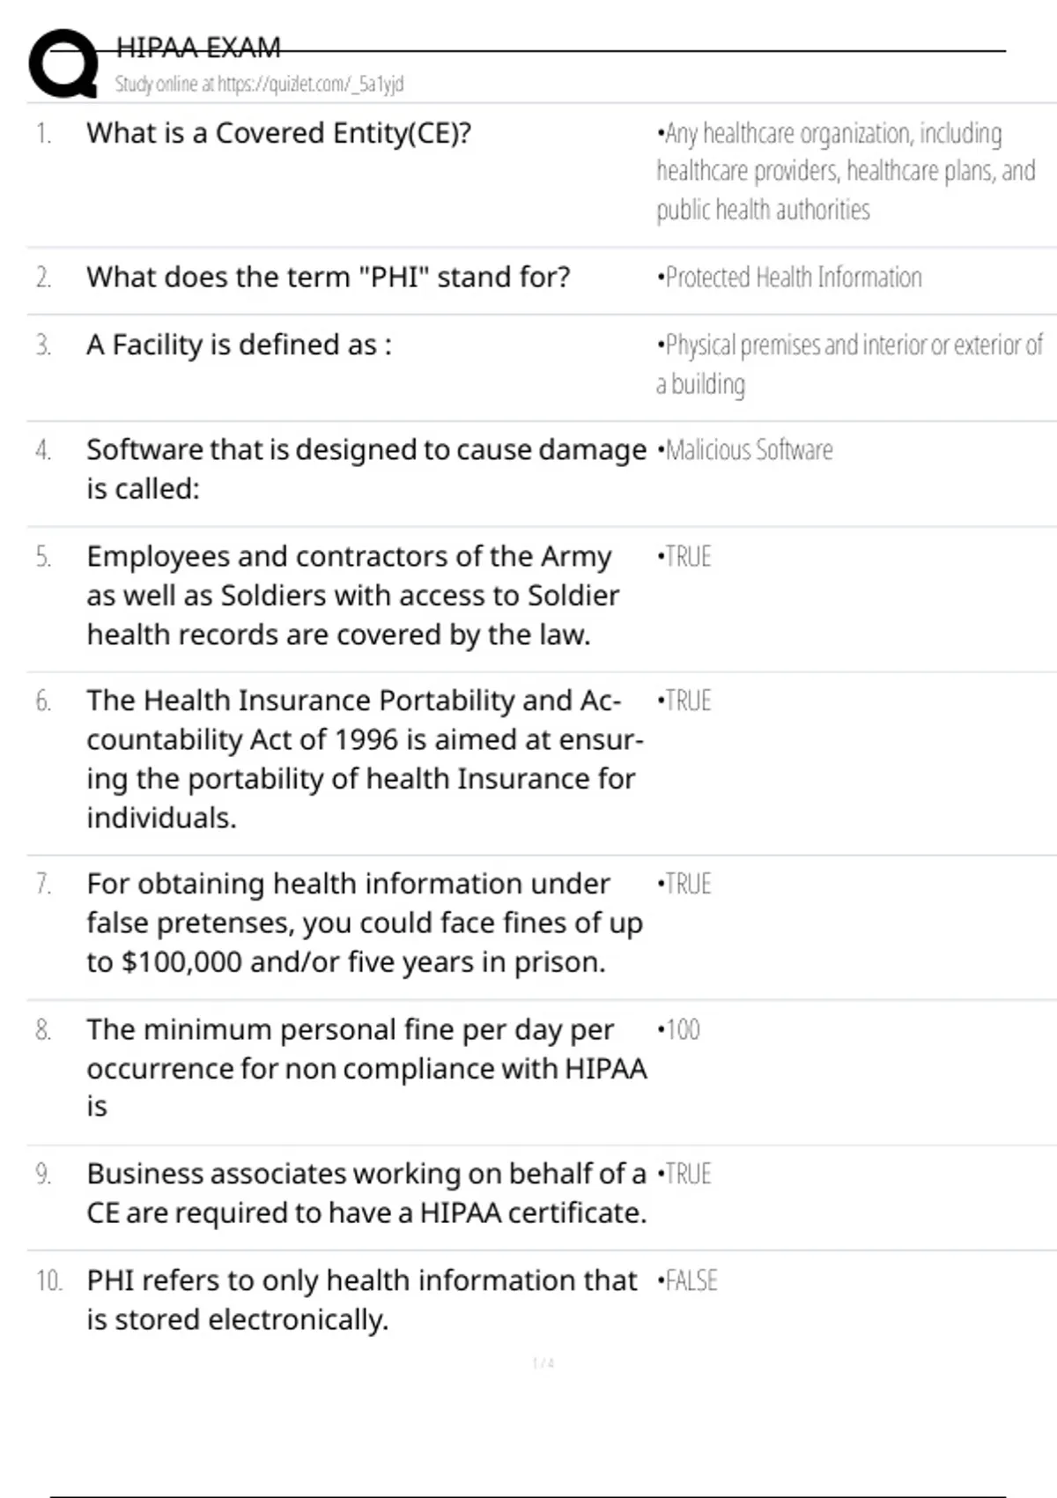Open the quizlet.com study link
This screenshot has width=1057, height=1498.
pos(259,84)
